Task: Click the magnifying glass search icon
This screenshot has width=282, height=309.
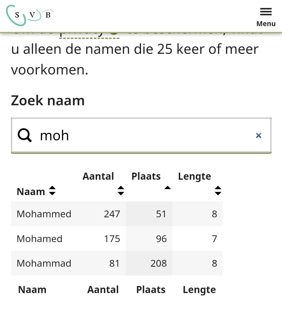Action: click(x=25, y=135)
